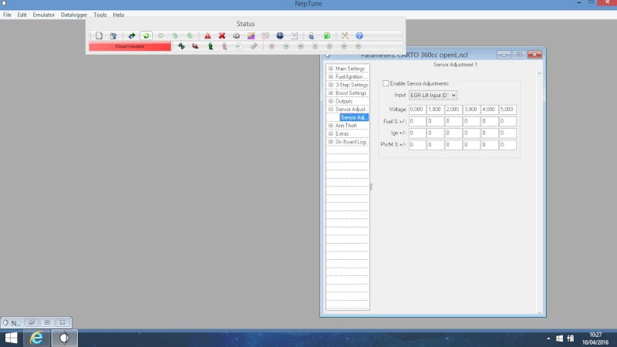This screenshot has height=347, width=617.
Task: Restore the minimized N... child window
Action: (x=32, y=322)
